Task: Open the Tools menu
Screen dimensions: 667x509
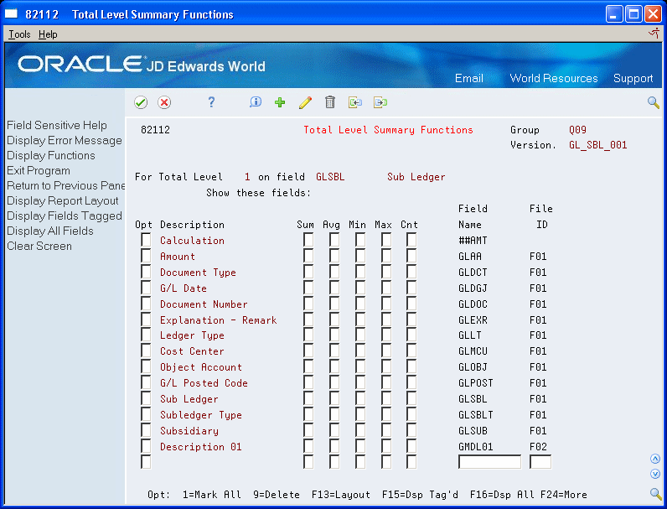Action: 19,34
